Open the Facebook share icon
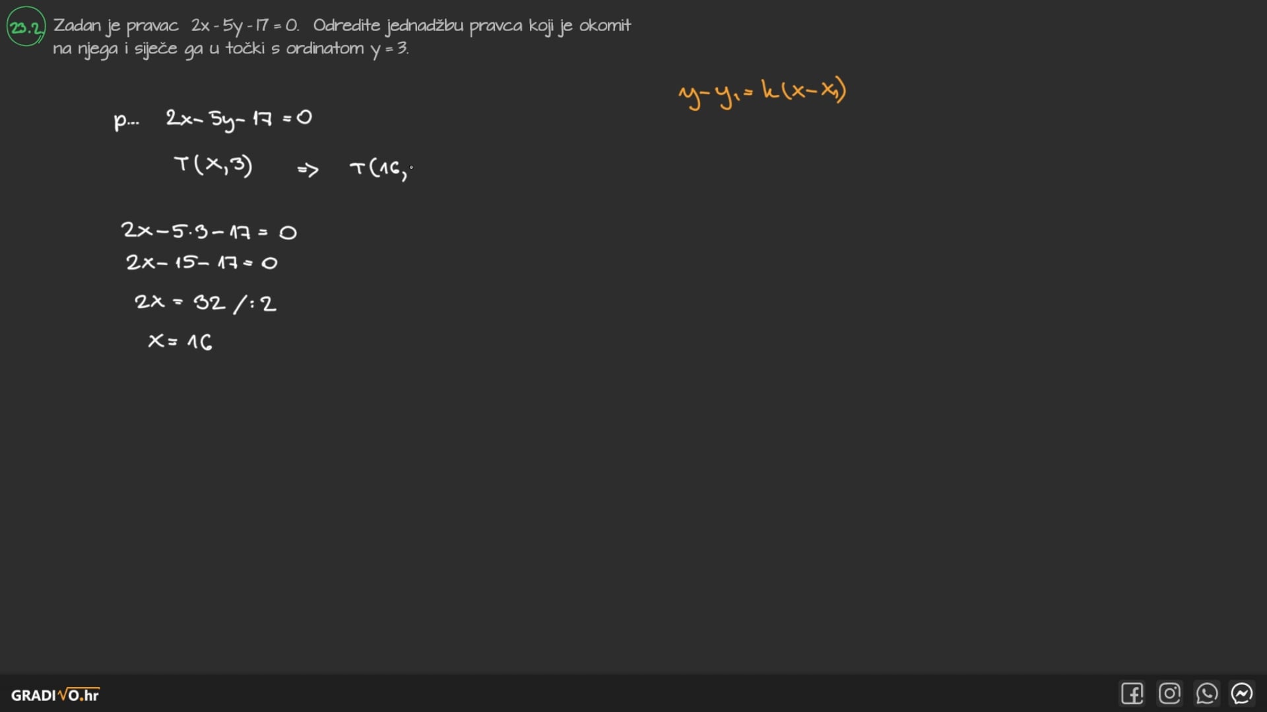The height and width of the screenshot is (712, 1267). [1132, 694]
